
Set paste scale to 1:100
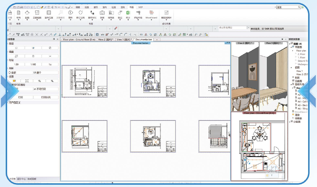(33, 65)
